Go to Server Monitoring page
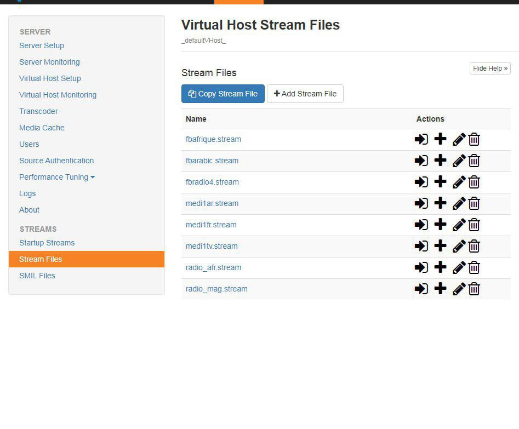 coord(49,62)
